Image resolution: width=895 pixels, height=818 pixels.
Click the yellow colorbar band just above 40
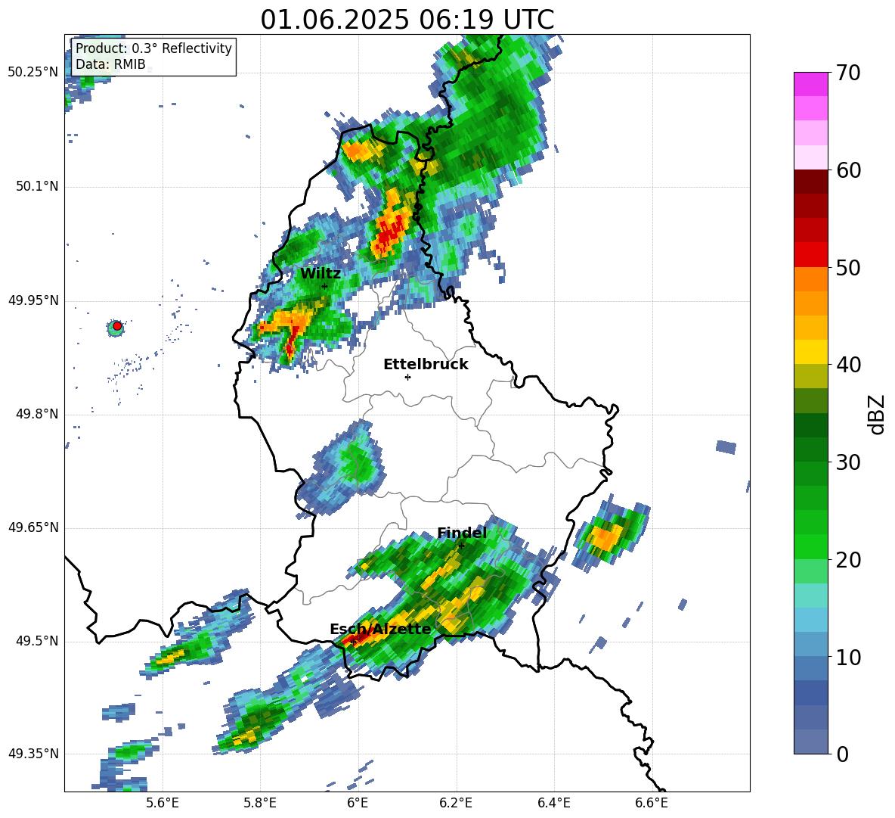tap(810, 352)
